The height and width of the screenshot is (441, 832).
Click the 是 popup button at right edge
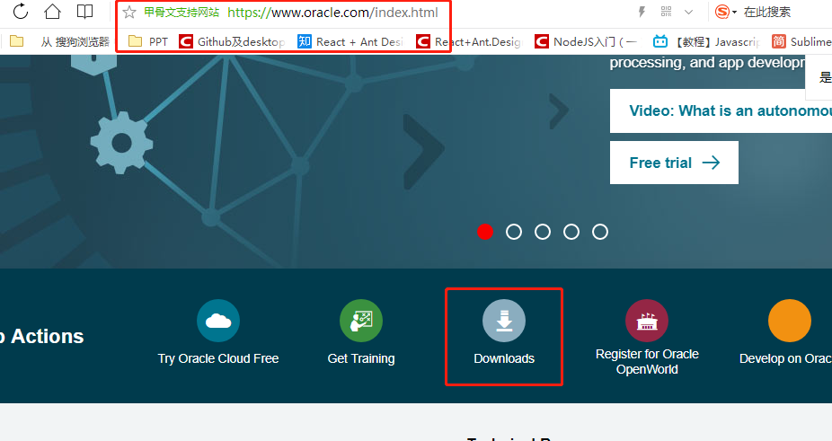824,77
